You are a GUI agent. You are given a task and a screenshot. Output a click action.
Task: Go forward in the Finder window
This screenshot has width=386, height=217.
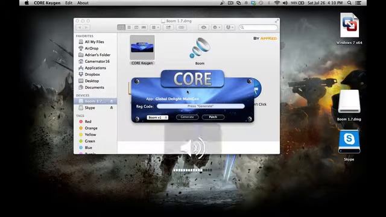coord(86,27)
